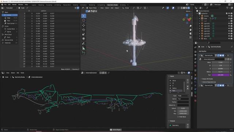234x132 pixels.
Task: Select Edge domain in spreadsheet
Action: (x=10, y=18)
